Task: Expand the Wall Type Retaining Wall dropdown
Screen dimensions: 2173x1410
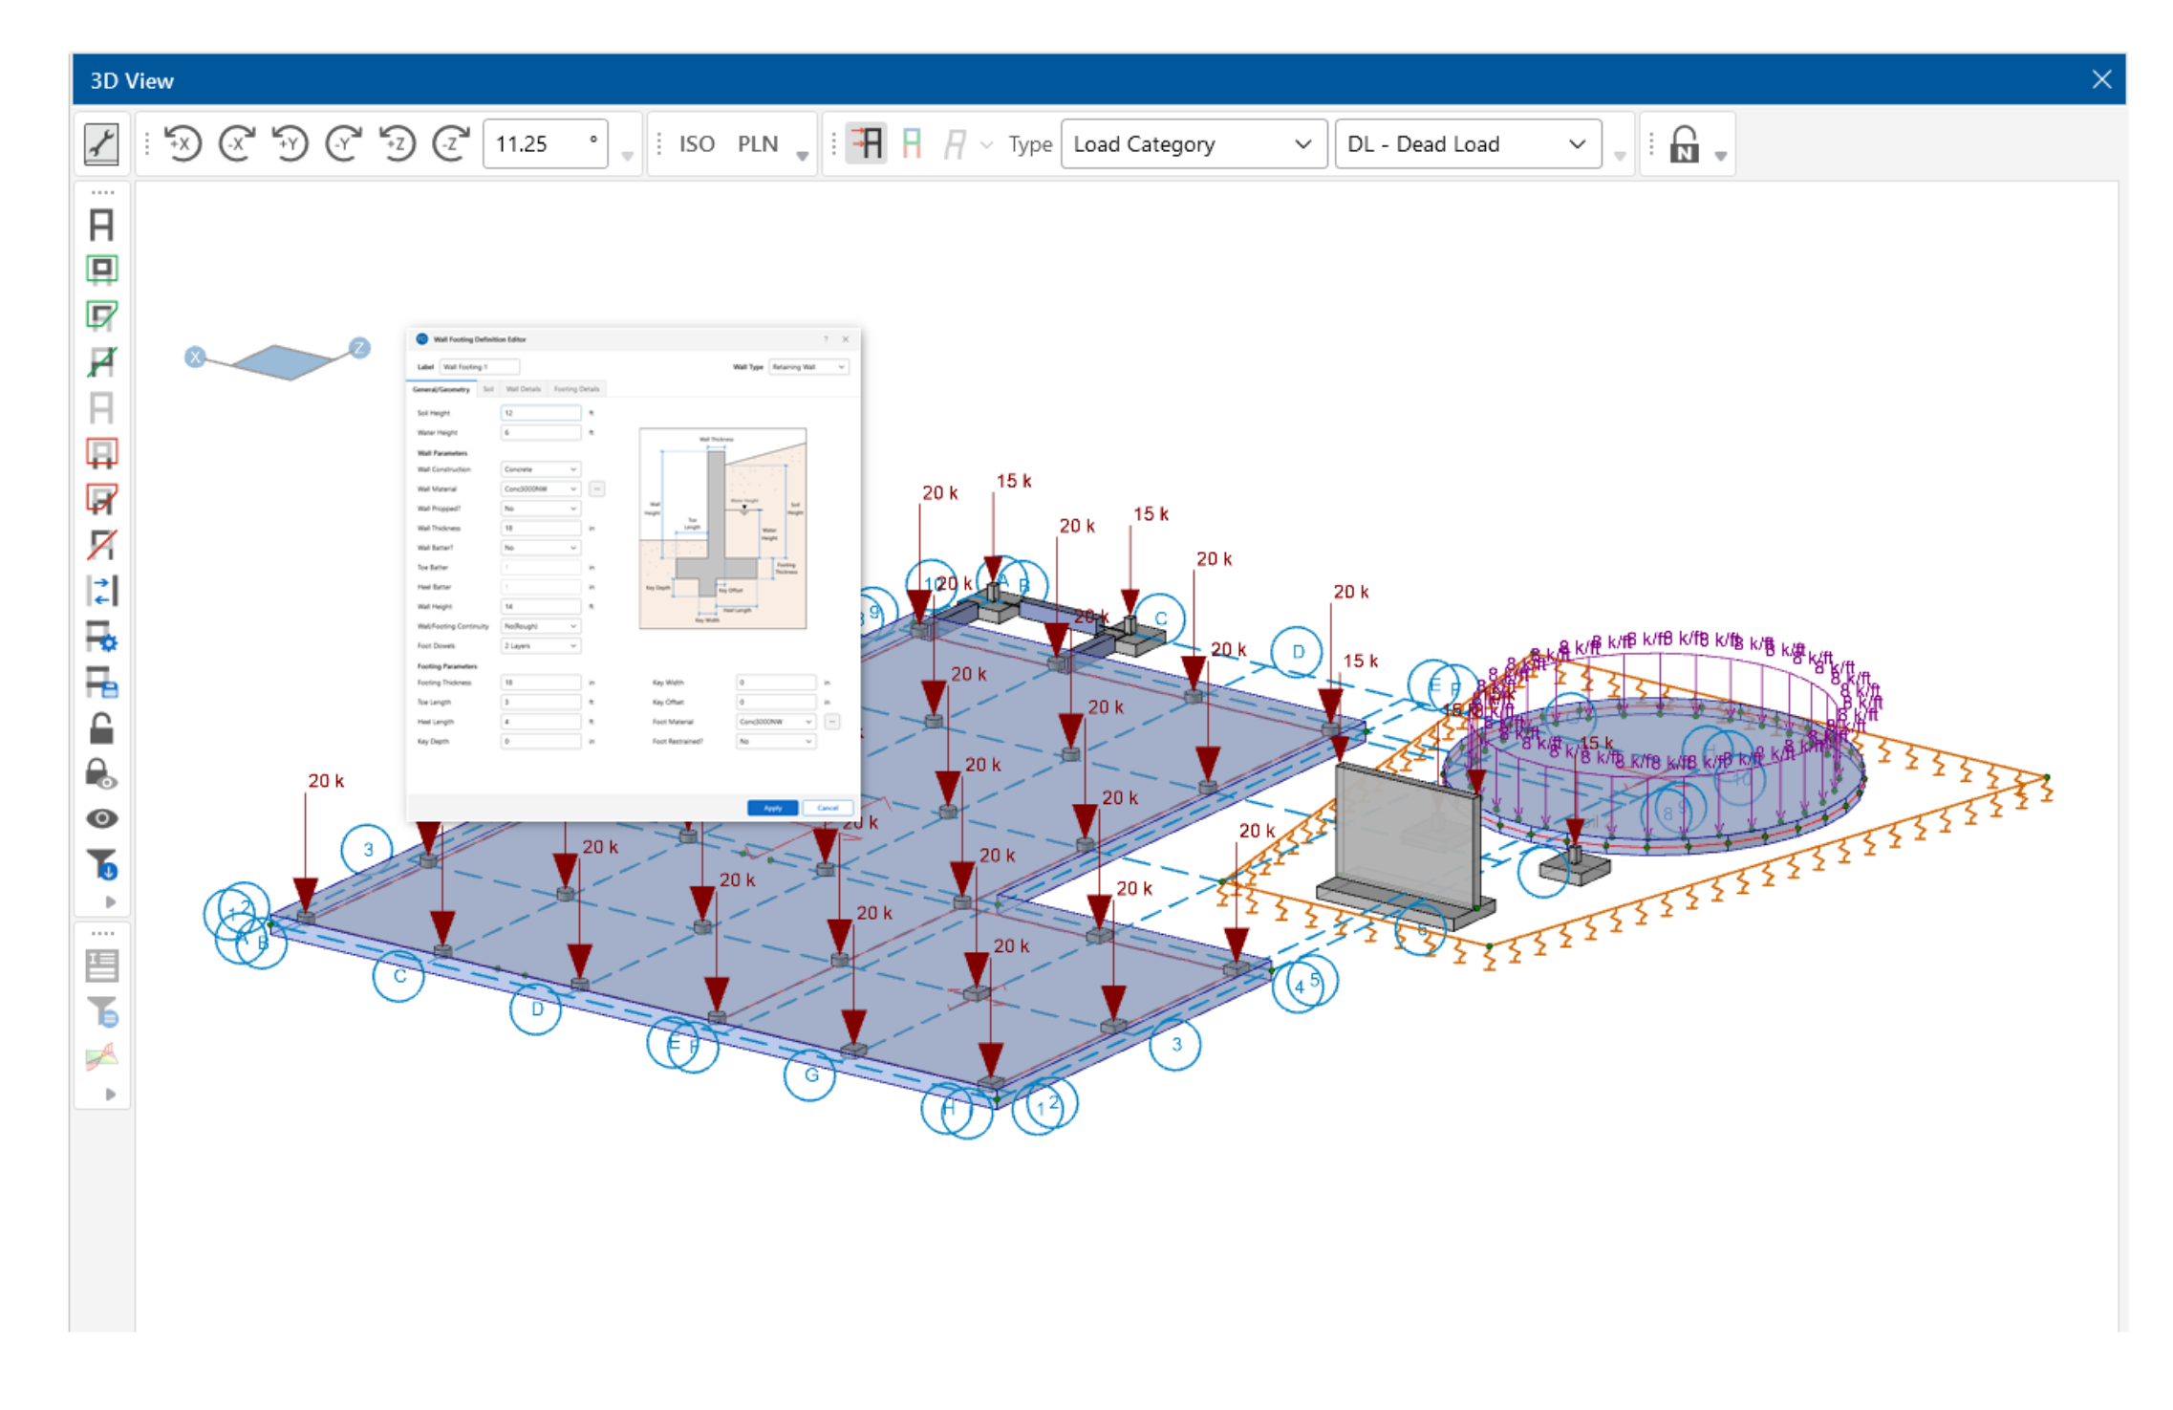Action: click(x=808, y=367)
